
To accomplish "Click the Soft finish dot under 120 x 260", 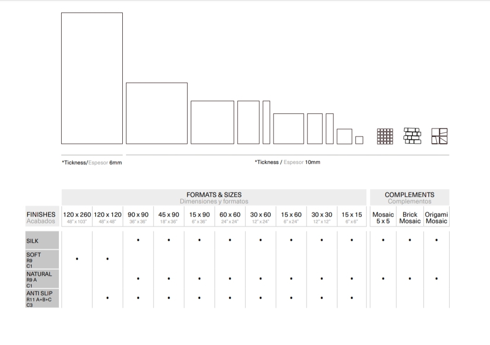I will click(77, 259).
